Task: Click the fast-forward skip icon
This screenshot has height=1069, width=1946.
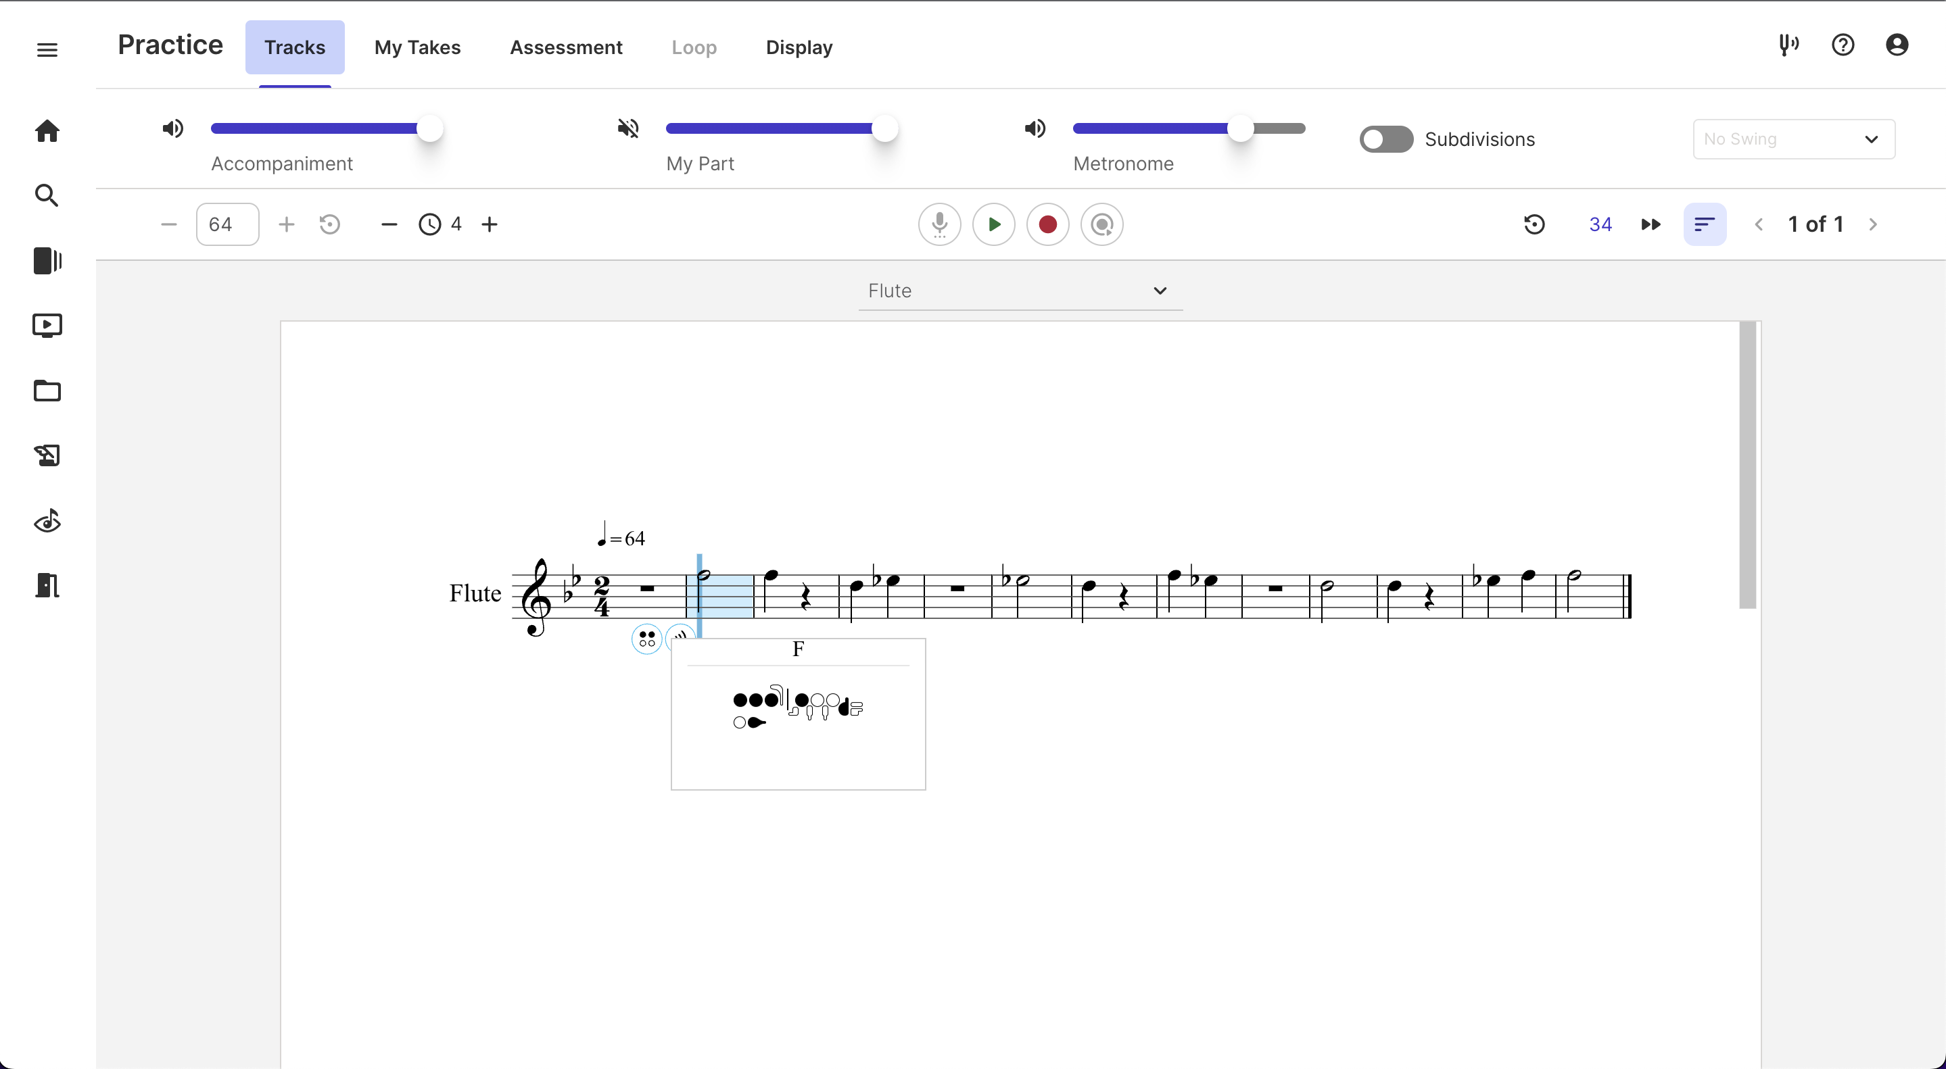Action: [1651, 224]
